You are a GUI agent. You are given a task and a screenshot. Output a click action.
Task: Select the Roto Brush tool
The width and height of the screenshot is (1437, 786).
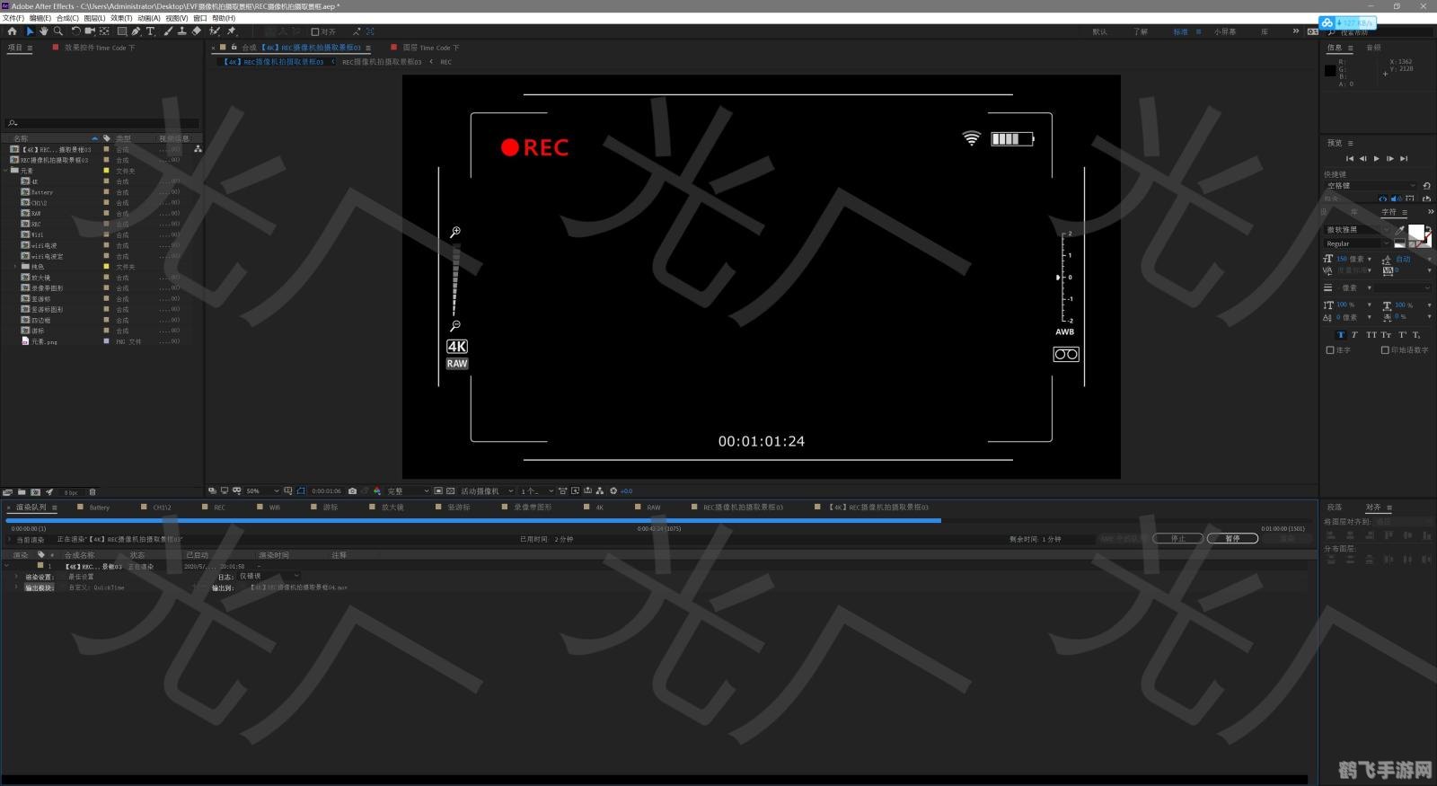215,31
